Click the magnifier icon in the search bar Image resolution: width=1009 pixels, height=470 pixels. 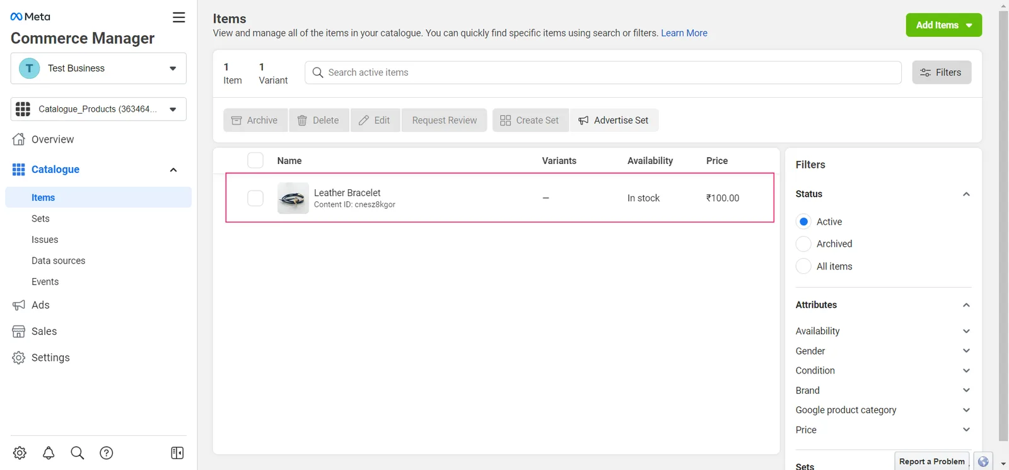[318, 73]
